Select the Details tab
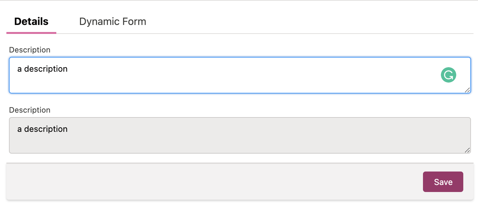Image resolution: width=478 pixels, height=208 pixels. pyautogui.click(x=31, y=21)
